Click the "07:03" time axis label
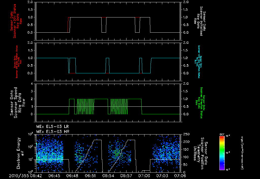This screenshot has width=260, height=179. click(x=162, y=176)
